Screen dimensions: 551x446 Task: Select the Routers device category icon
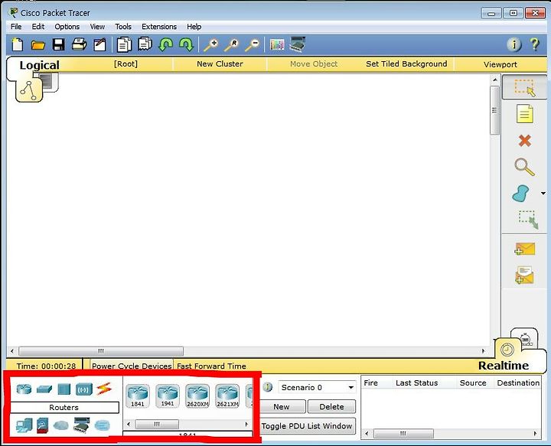[24, 389]
